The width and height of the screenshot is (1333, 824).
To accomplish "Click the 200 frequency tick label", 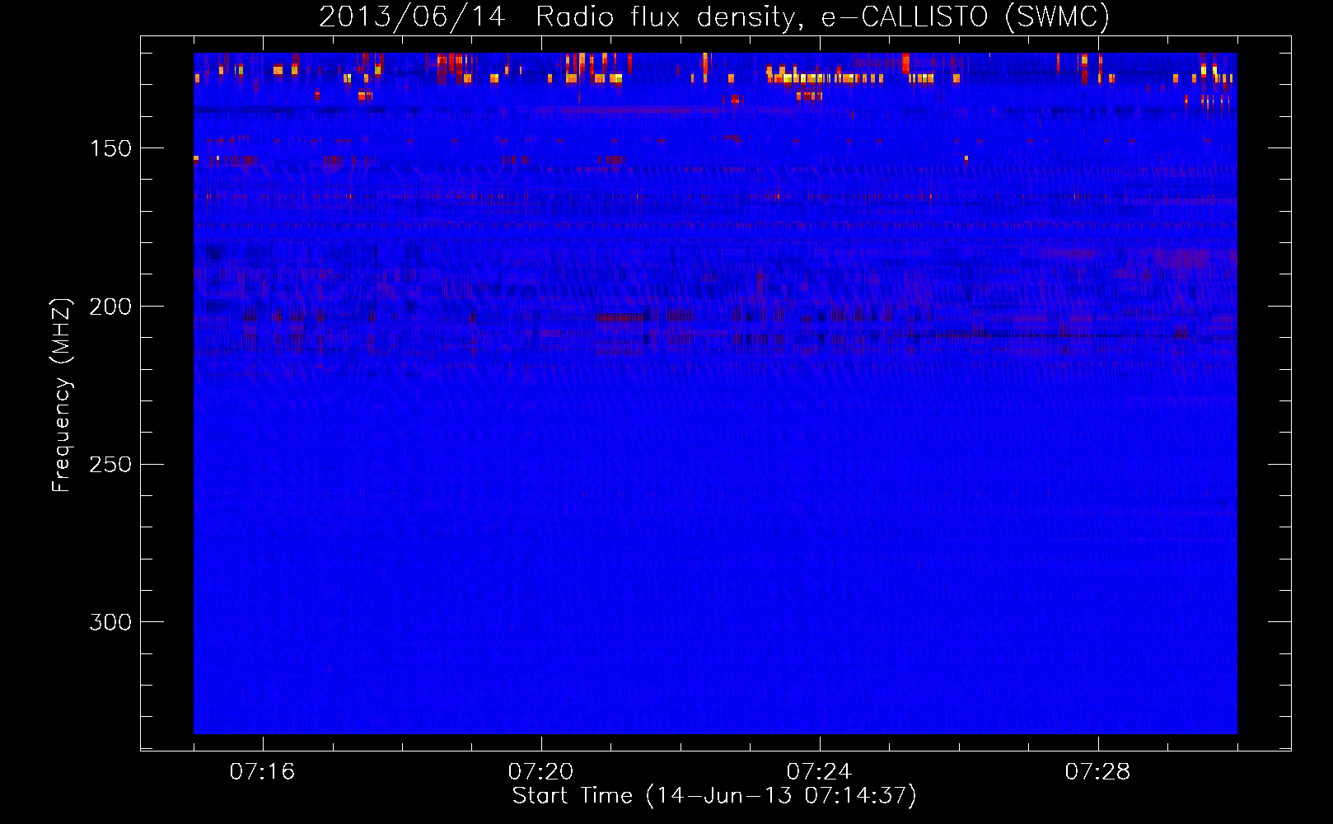I will click(110, 307).
